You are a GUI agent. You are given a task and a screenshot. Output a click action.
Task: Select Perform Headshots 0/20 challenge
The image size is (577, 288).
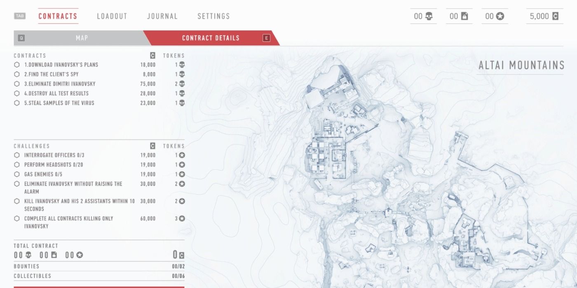pyautogui.click(x=54, y=165)
